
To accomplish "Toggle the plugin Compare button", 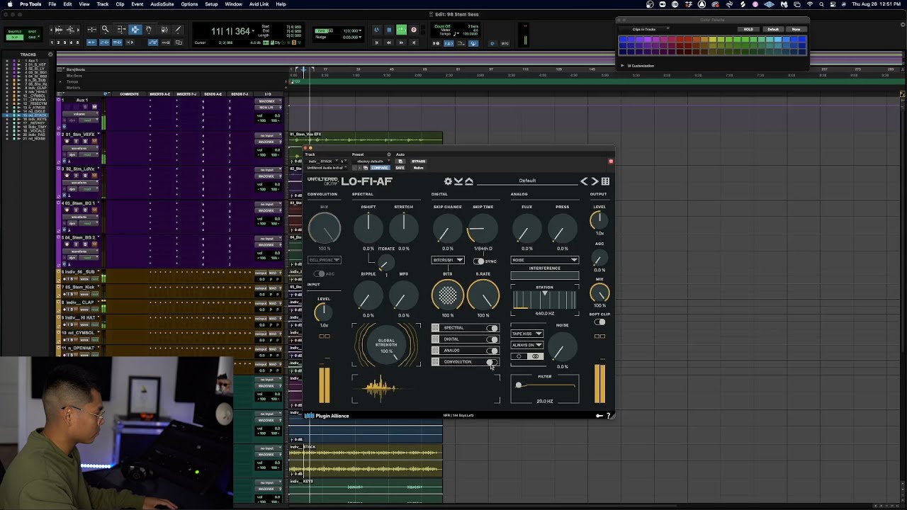I will [x=380, y=168].
